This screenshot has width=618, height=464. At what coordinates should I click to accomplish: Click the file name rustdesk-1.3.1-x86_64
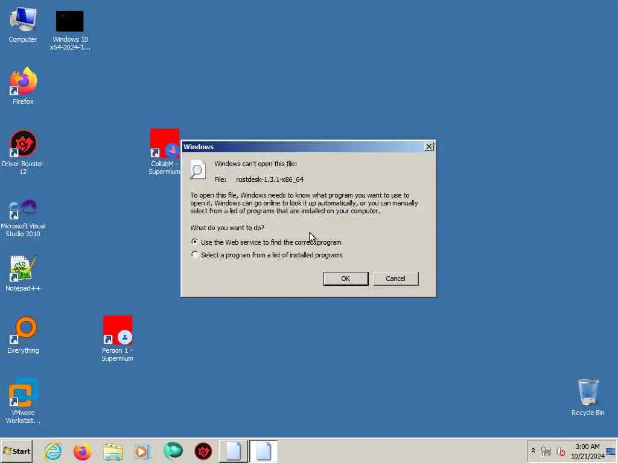point(270,179)
